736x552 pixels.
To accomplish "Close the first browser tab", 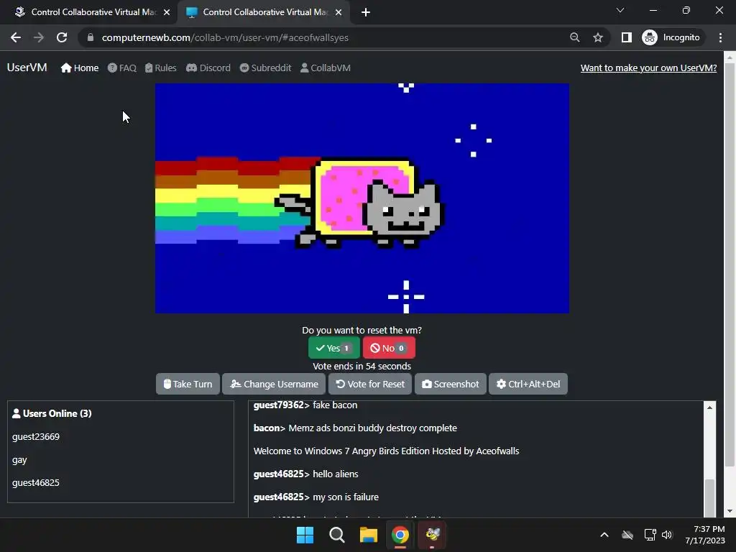I will (x=167, y=12).
